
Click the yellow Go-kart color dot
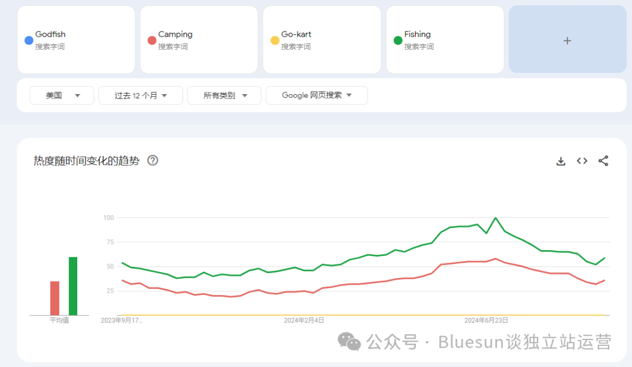click(x=274, y=40)
